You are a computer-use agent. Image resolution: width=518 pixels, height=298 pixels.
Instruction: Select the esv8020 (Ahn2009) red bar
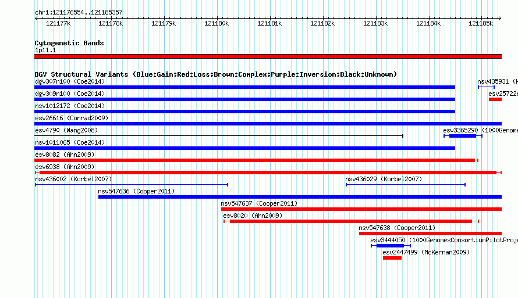[351, 221]
